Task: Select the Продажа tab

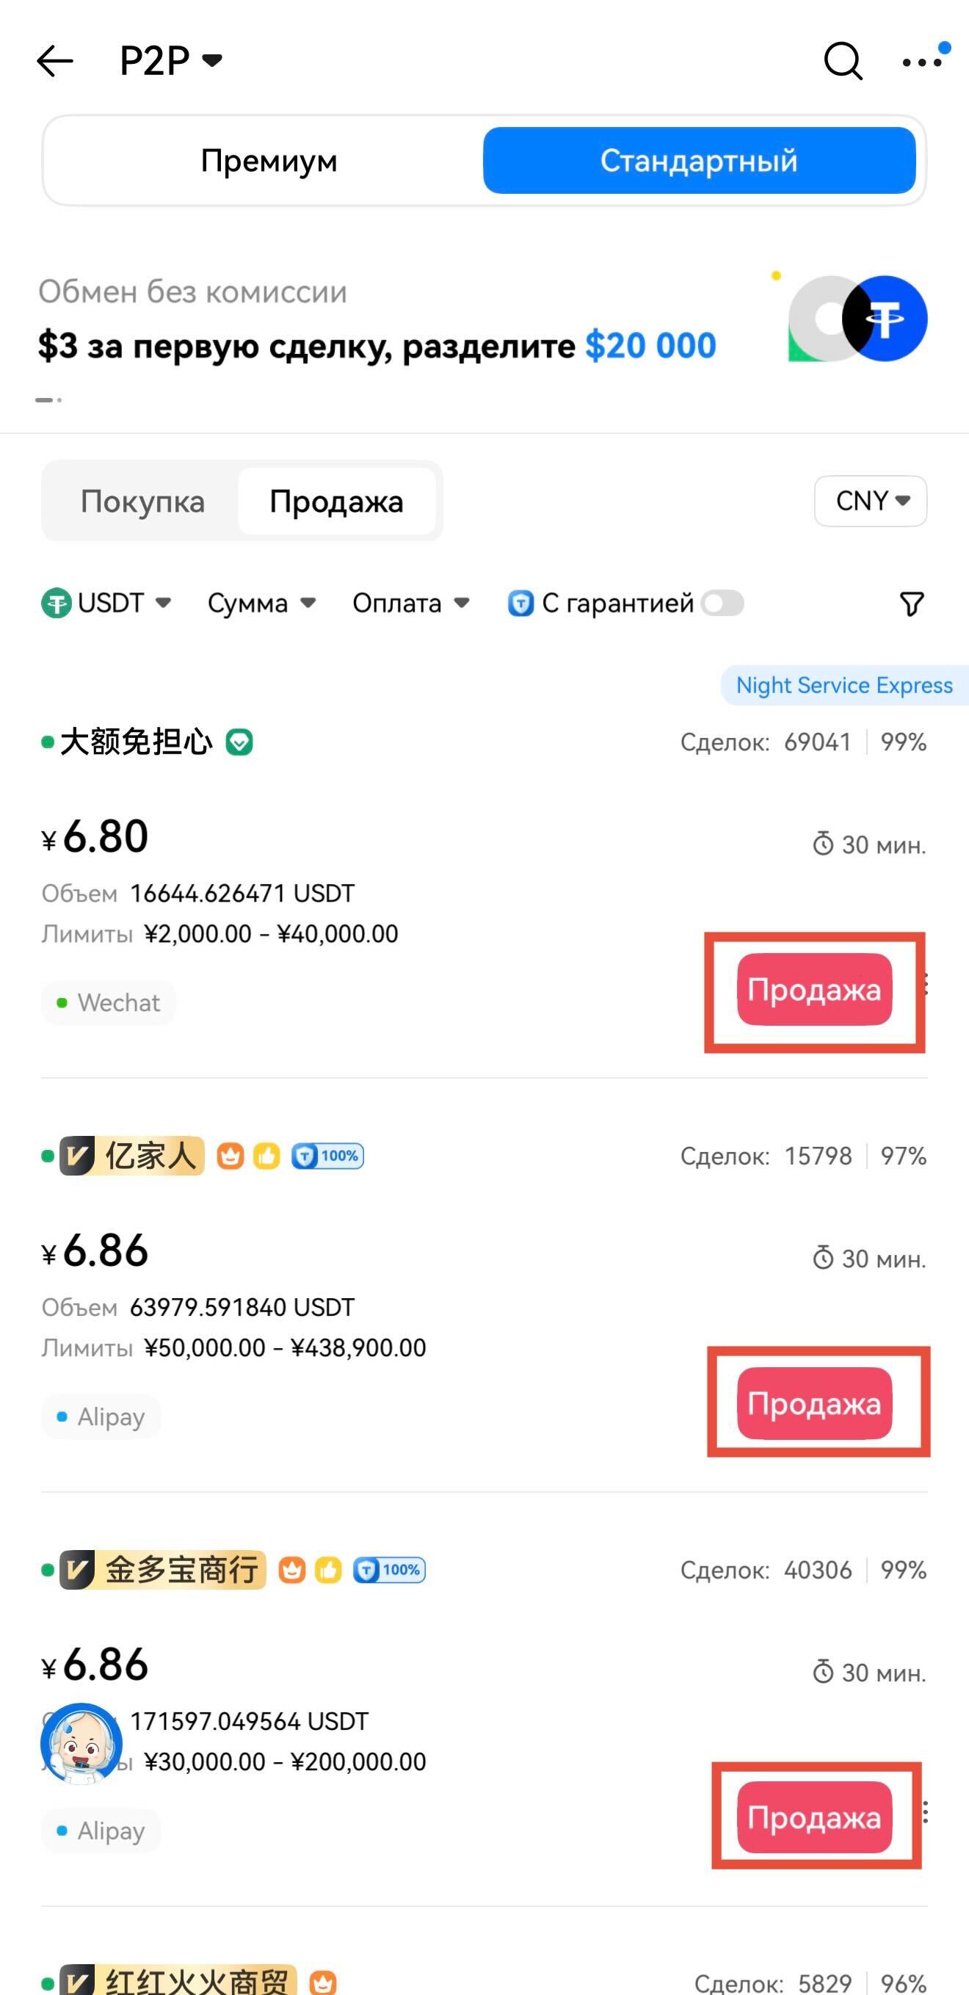Action: pyautogui.click(x=336, y=502)
